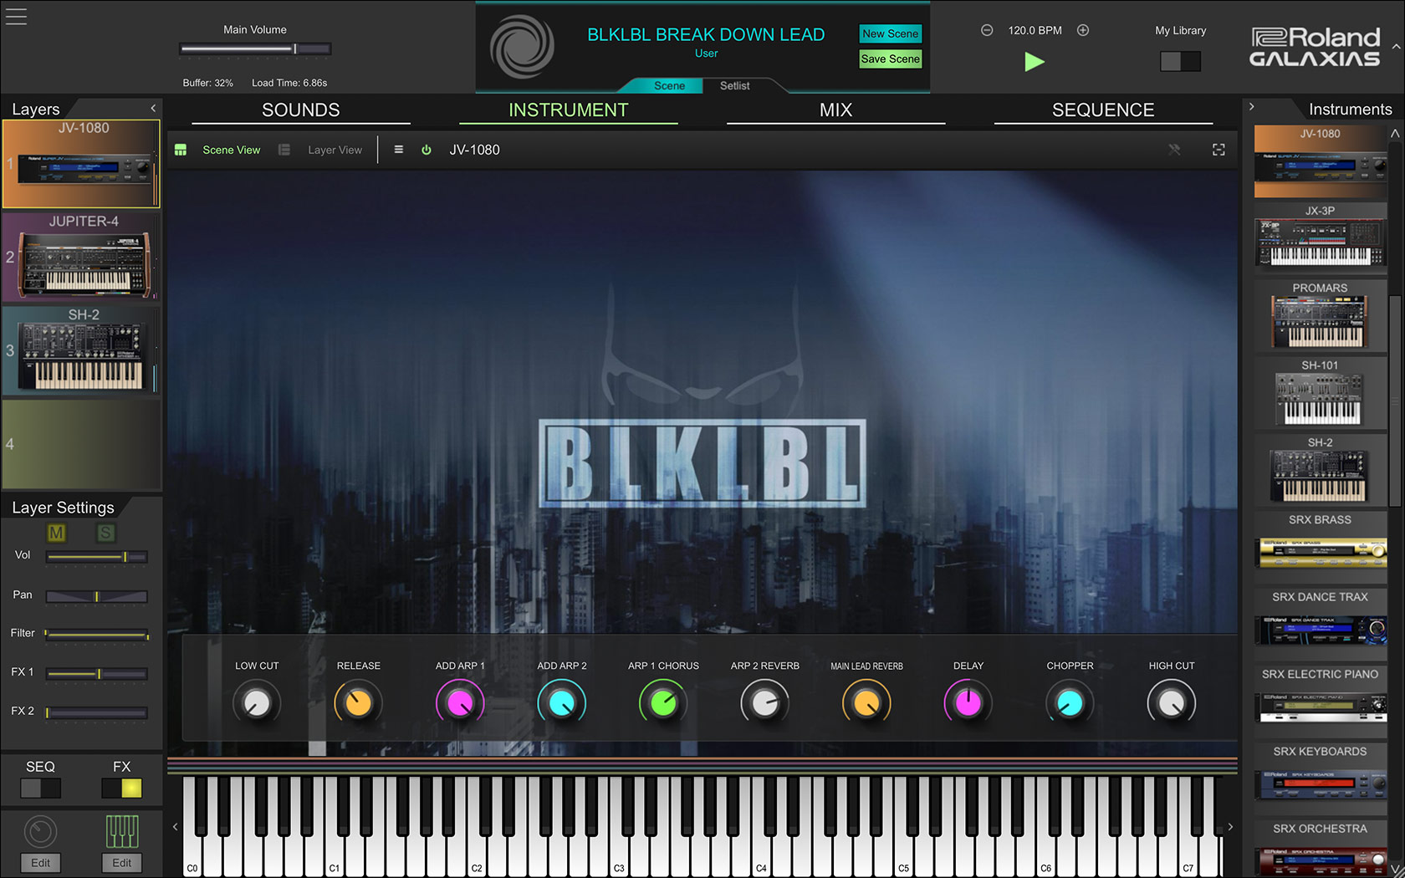Toggle the SEQ switch
Viewport: 1405px width, 878px height.
40,788
